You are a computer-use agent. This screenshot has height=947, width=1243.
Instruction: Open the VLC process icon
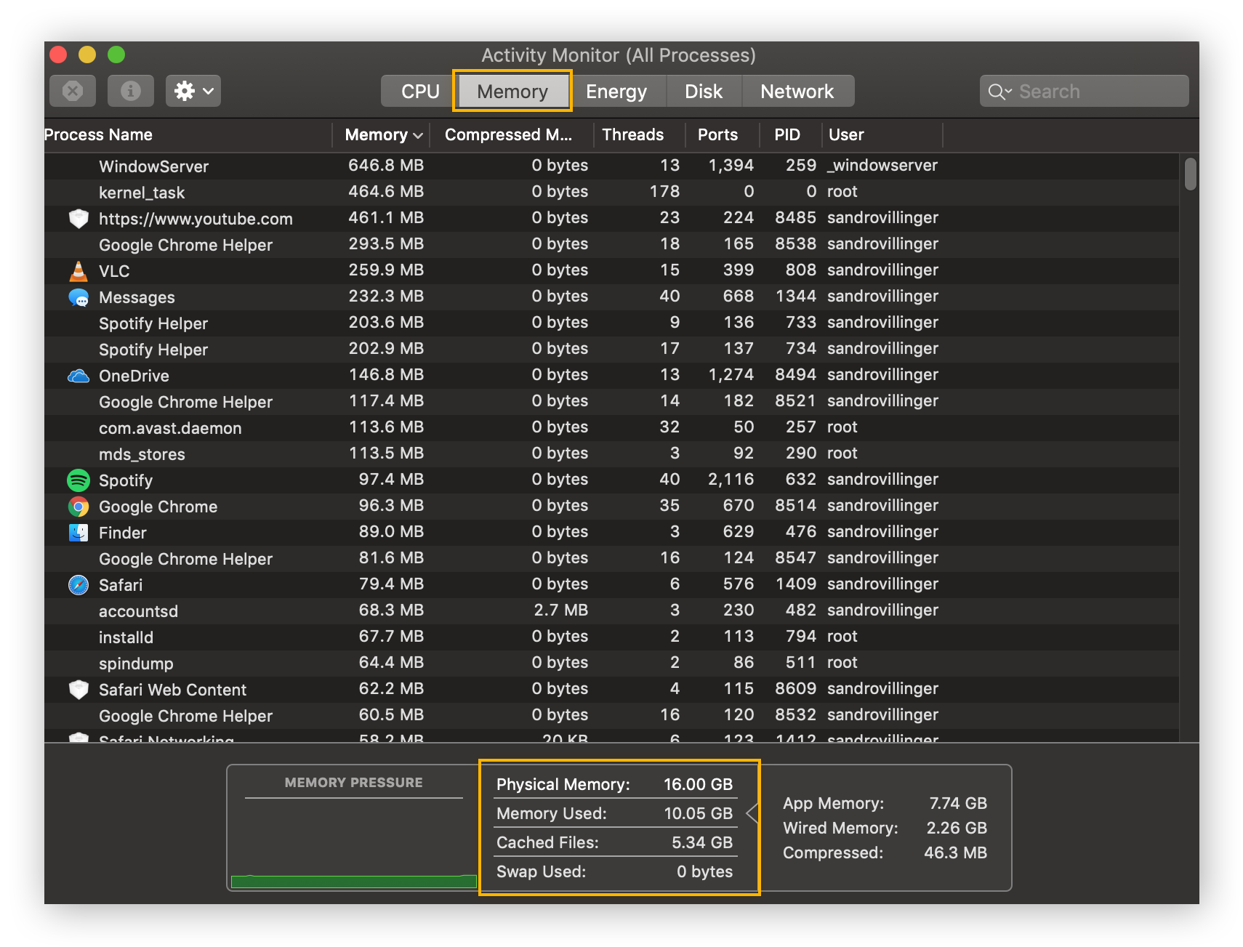[79, 270]
